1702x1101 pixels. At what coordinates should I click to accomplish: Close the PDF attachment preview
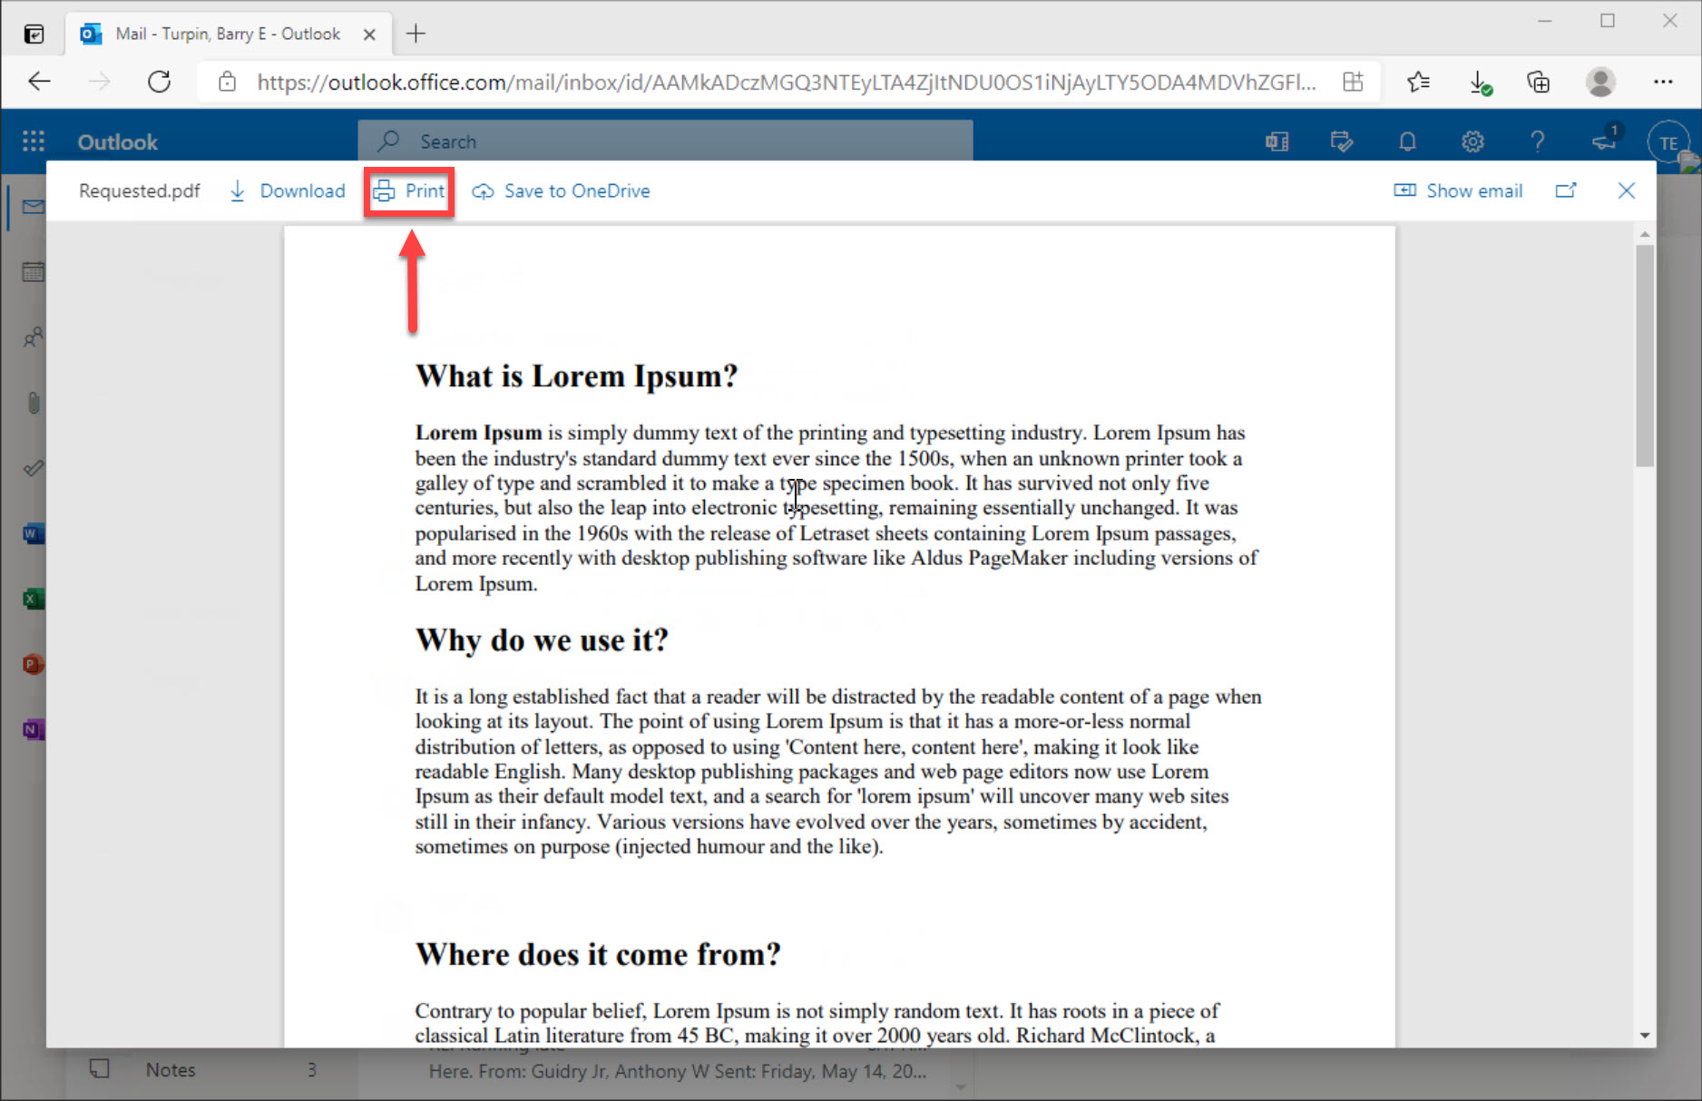click(x=1626, y=190)
